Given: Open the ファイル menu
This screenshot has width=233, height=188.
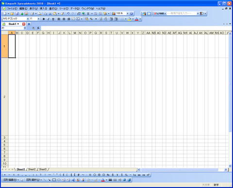Looking at the screenshot, I should coord(12,9).
